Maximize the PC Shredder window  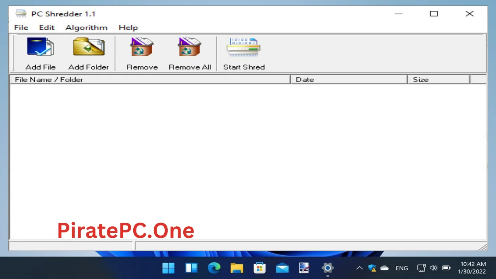(x=434, y=14)
